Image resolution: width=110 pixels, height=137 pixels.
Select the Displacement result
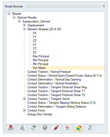(x=36, y=25)
